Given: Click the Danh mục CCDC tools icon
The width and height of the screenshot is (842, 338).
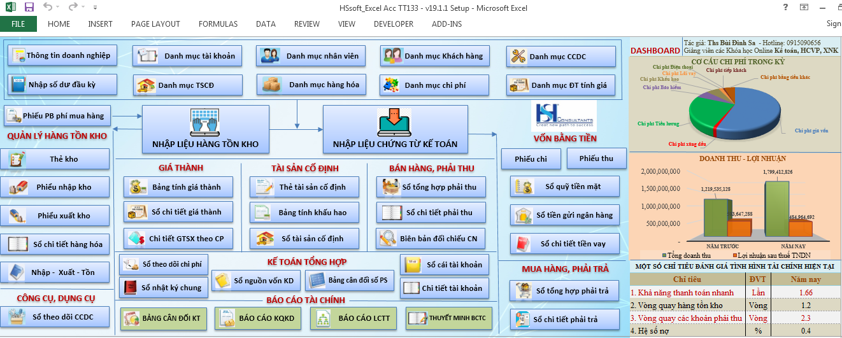Looking at the screenshot, I should coord(519,57).
